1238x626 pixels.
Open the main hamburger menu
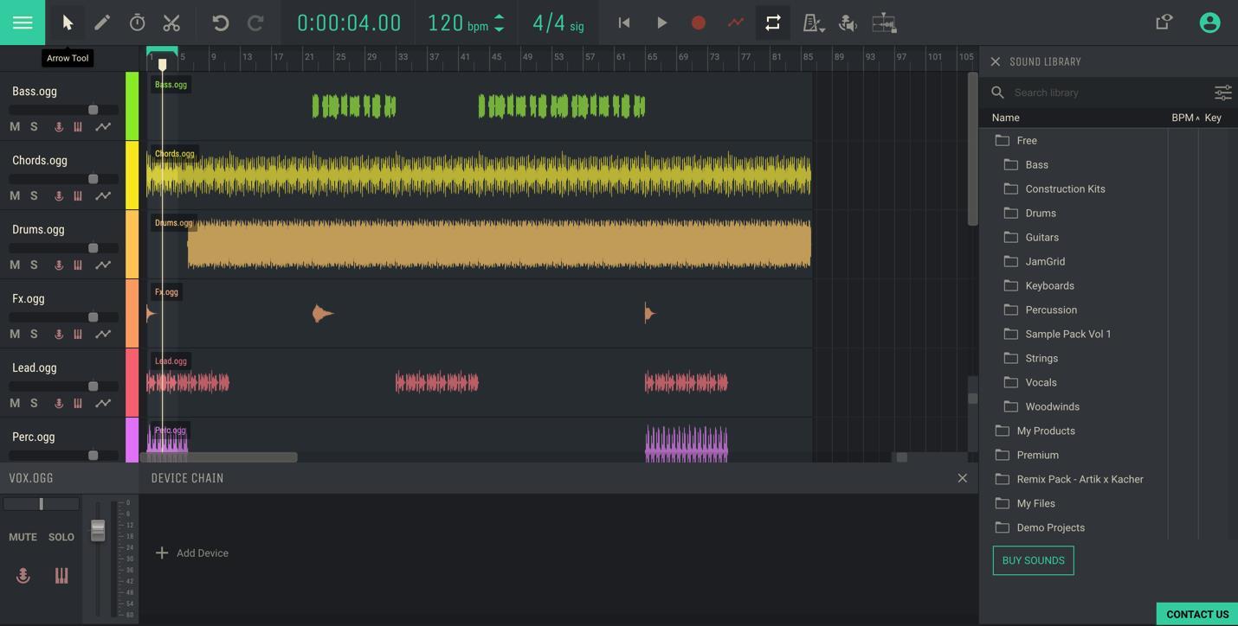[x=23, y=22]
